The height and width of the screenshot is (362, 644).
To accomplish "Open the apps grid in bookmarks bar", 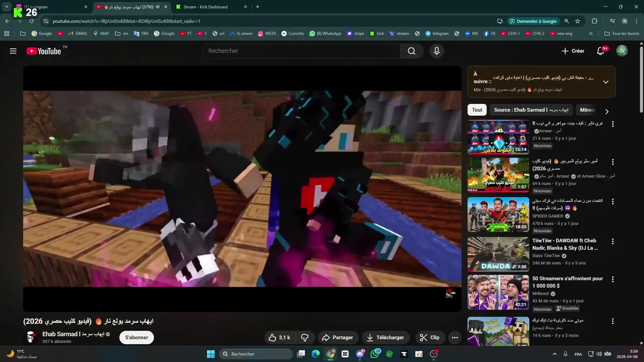I will point(7,34).
